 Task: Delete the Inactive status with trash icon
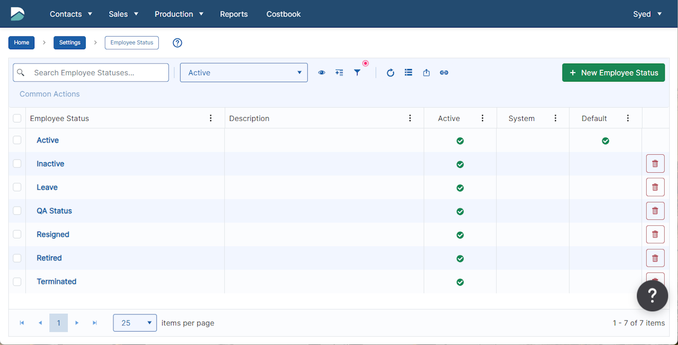tap(655, 164)
